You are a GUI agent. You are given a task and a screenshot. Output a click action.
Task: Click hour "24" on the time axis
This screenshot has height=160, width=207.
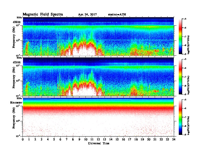tap(174, 140)
